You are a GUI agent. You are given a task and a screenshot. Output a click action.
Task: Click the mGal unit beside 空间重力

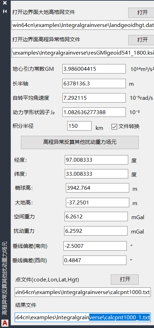pyautogui.click(x=138, y=217)
